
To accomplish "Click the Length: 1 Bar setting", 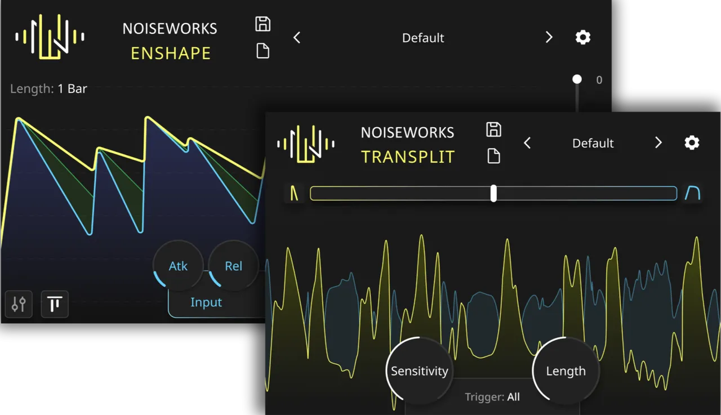I will (x=49, y=88).
